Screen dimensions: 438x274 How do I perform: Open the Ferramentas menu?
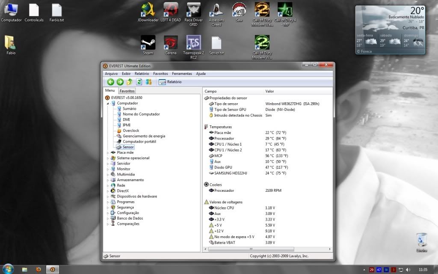[x=182, y=74]
